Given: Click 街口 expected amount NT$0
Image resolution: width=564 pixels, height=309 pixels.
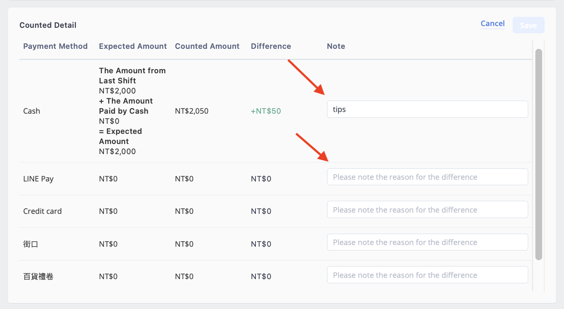Looking at the screenshot, I should click(x=108, y=244).
